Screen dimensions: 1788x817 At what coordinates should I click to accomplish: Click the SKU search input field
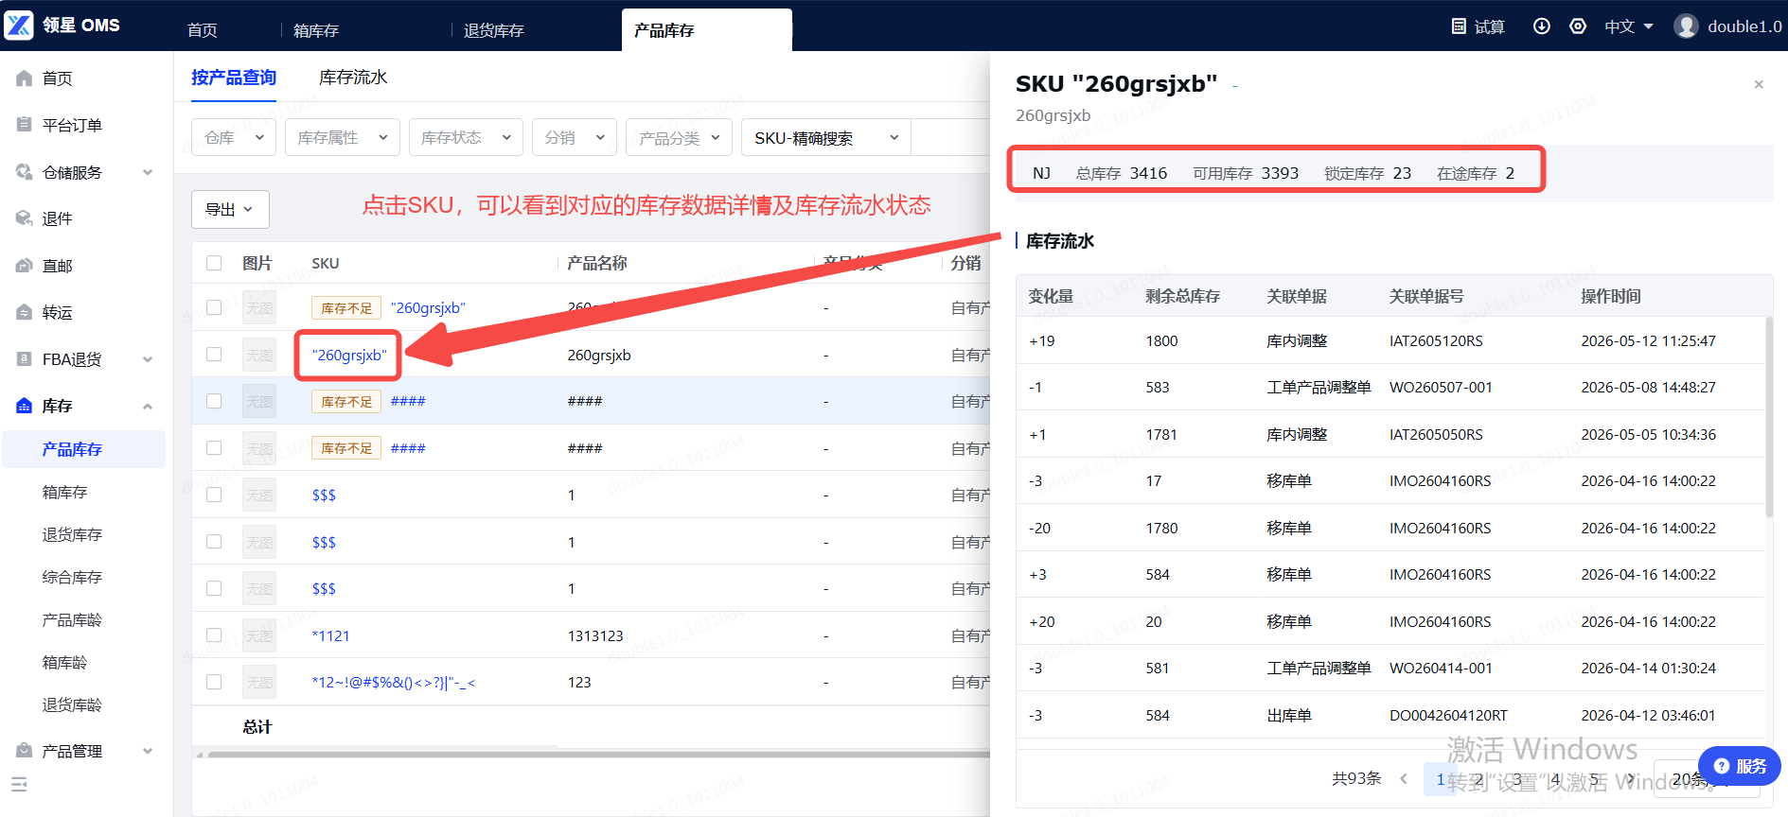point(951,137)
